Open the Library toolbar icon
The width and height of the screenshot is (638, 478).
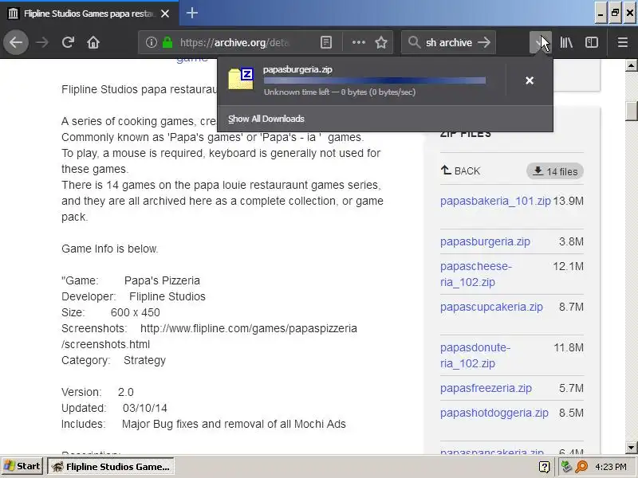click(566, 42)
